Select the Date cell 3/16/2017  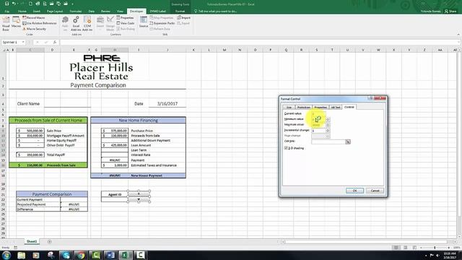click(167, 104)
